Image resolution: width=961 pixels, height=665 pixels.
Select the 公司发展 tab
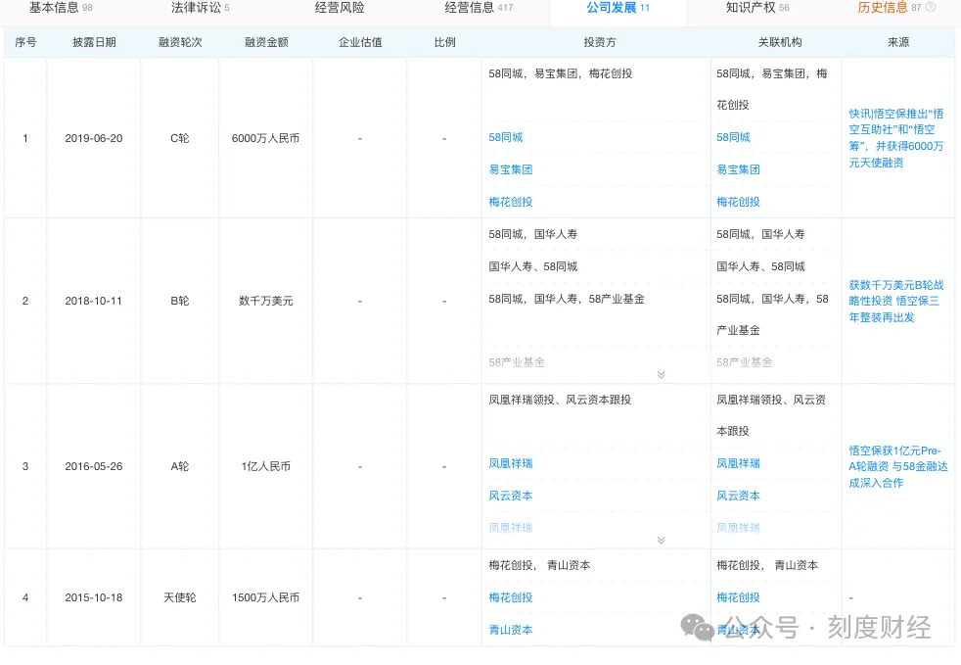point(618,8)
